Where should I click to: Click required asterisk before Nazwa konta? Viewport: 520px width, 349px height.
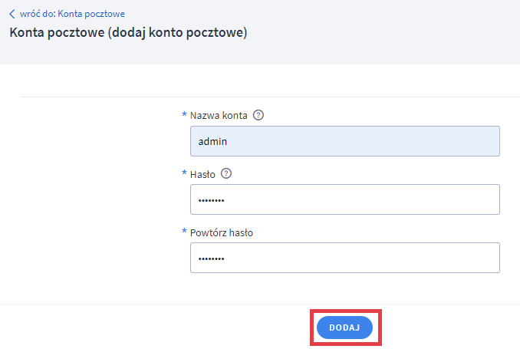(184, 115)
